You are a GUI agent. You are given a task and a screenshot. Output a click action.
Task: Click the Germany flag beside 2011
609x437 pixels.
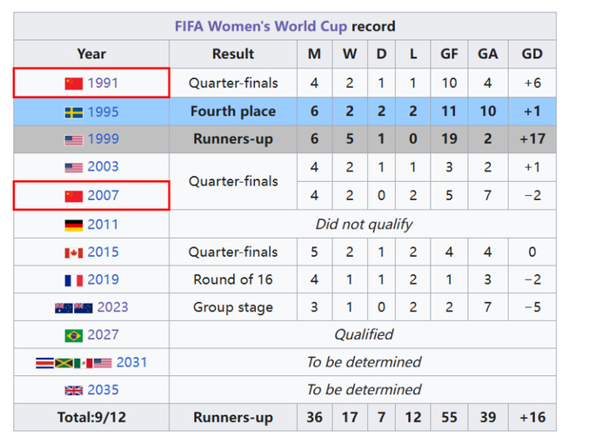[74, 225]
